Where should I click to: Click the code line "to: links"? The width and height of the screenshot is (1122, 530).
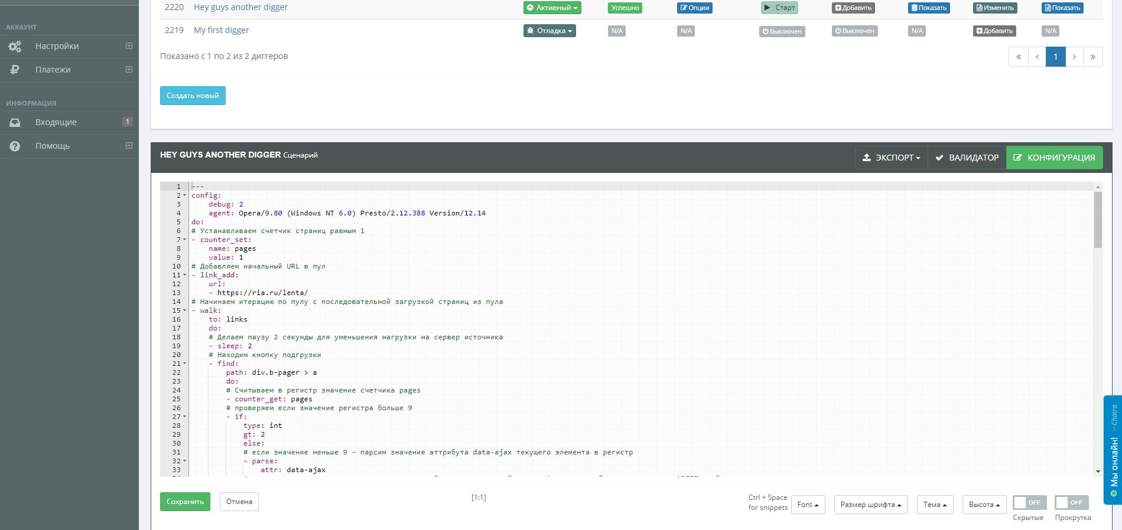228,319
